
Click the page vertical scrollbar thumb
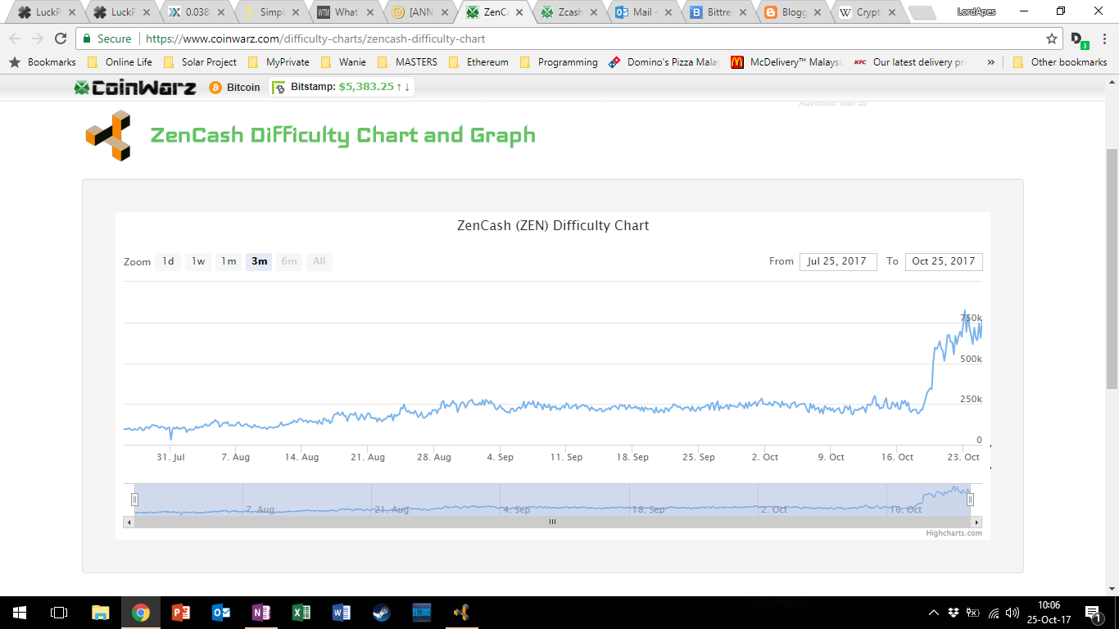tap(1112, 269)
